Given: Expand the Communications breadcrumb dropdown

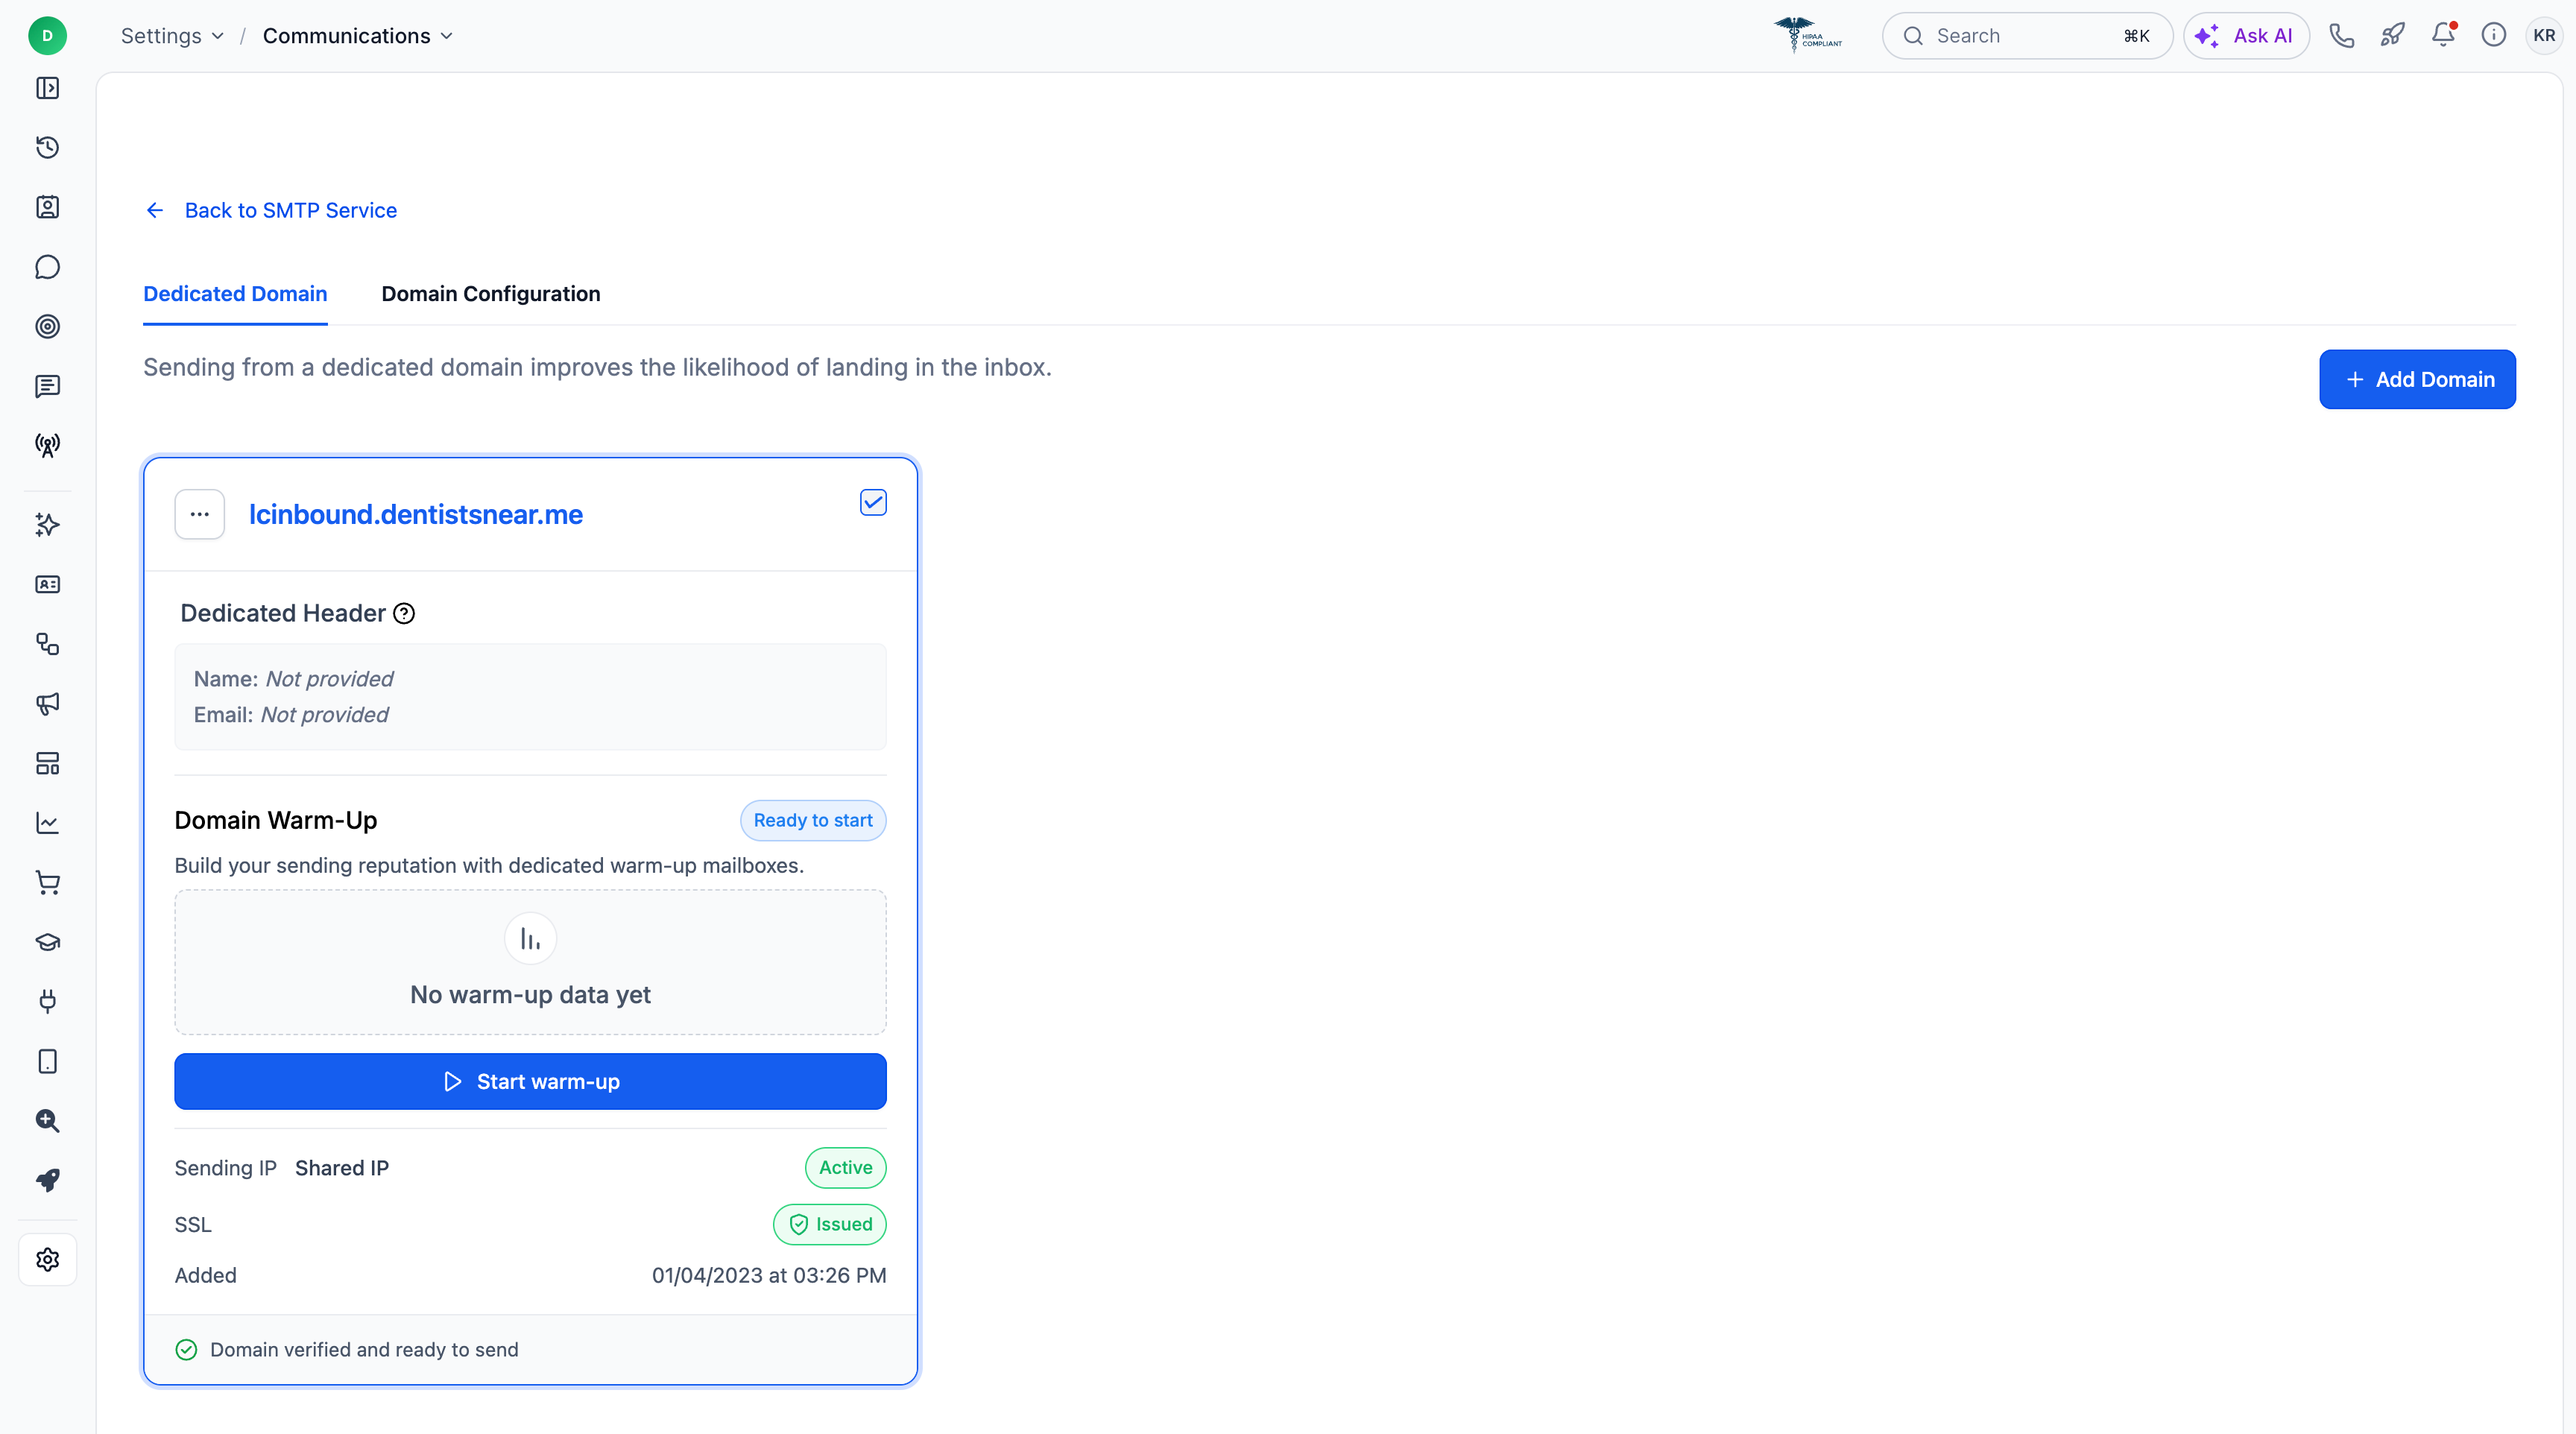Looking at the screenshot, I should (x=357, y=36).
